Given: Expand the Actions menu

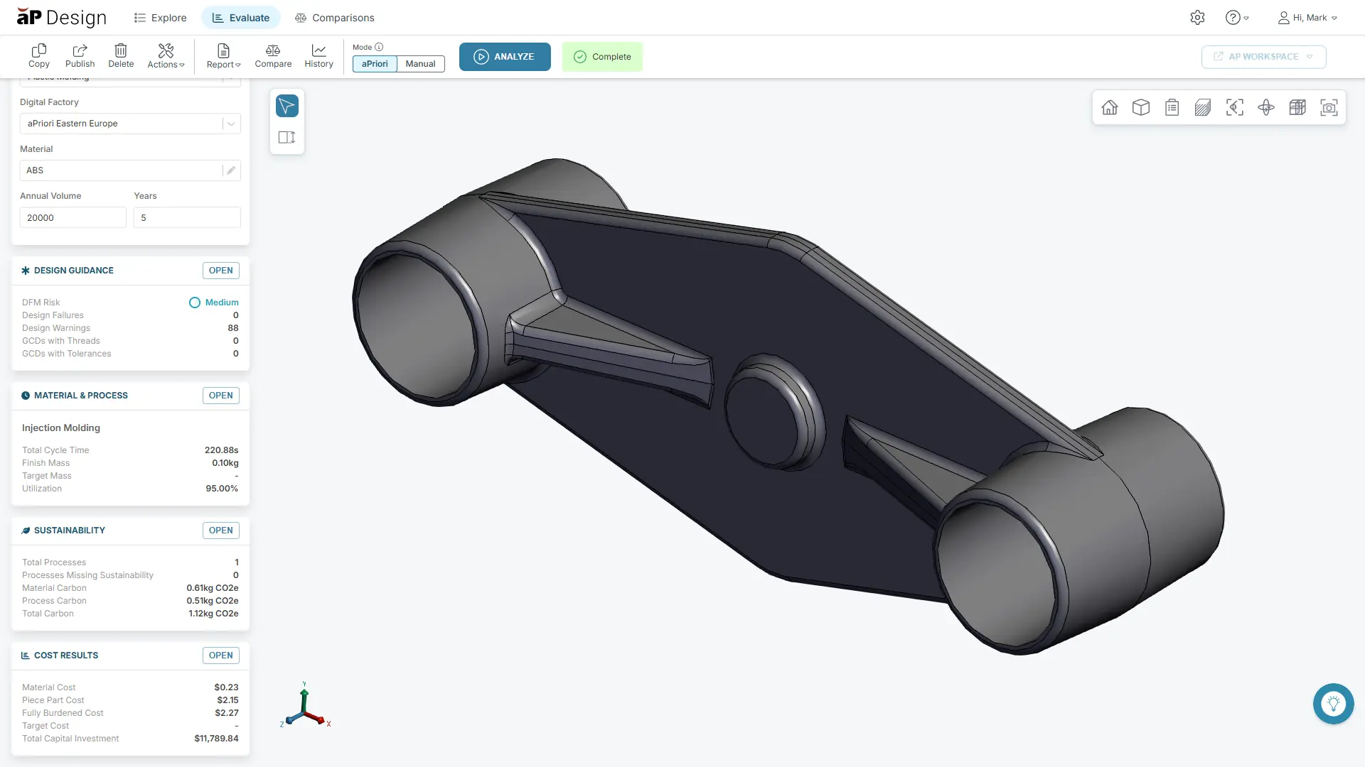Looking at the screenshot, I should 166,56.
